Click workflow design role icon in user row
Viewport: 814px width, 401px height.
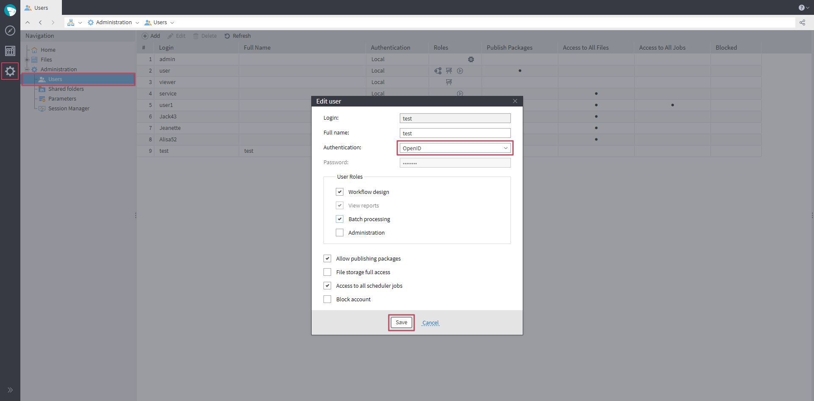click(438, 71)
